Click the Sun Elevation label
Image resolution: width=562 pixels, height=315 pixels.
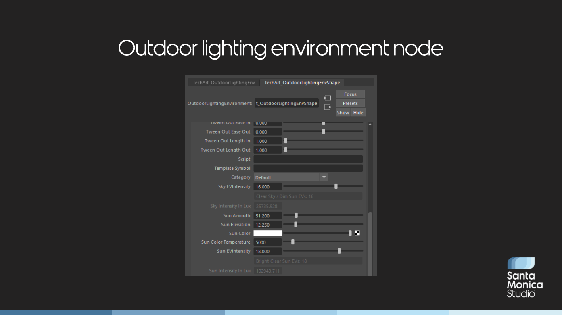coord(236,225)
